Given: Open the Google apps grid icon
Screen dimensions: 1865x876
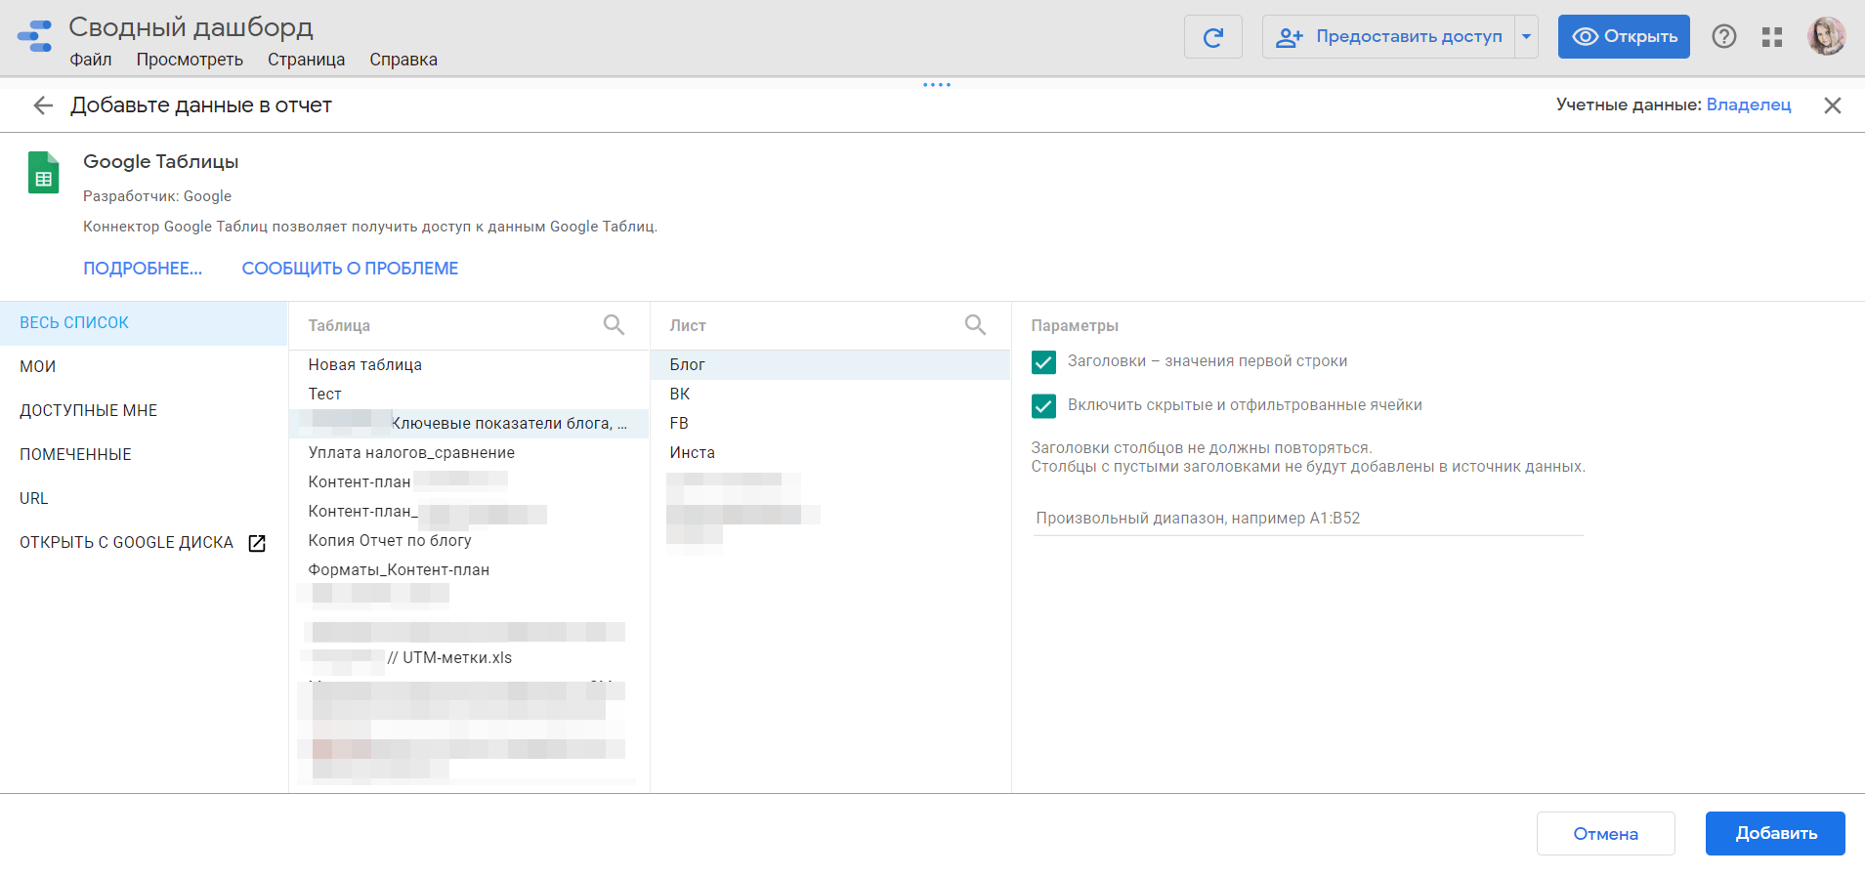Looking at the screenshot, I should coord(1772,37).
